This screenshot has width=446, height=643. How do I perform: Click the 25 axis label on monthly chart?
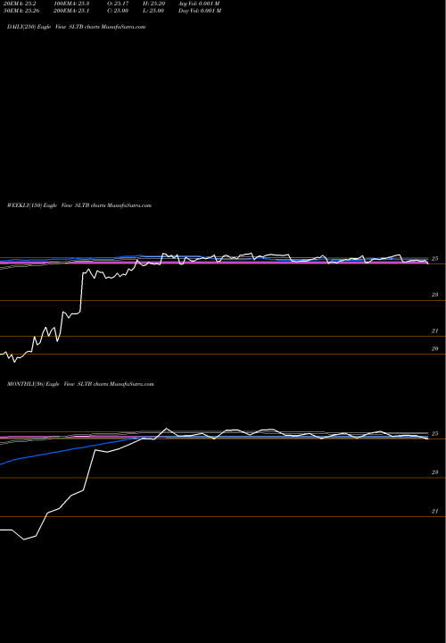click(x=435, y=433)
